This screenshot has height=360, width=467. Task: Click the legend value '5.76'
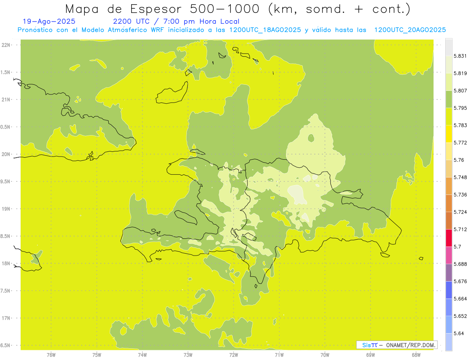click(x=459, y=160)
